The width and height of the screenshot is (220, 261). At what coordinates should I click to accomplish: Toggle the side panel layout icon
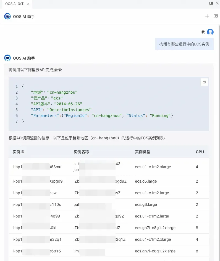pos(211,3)
